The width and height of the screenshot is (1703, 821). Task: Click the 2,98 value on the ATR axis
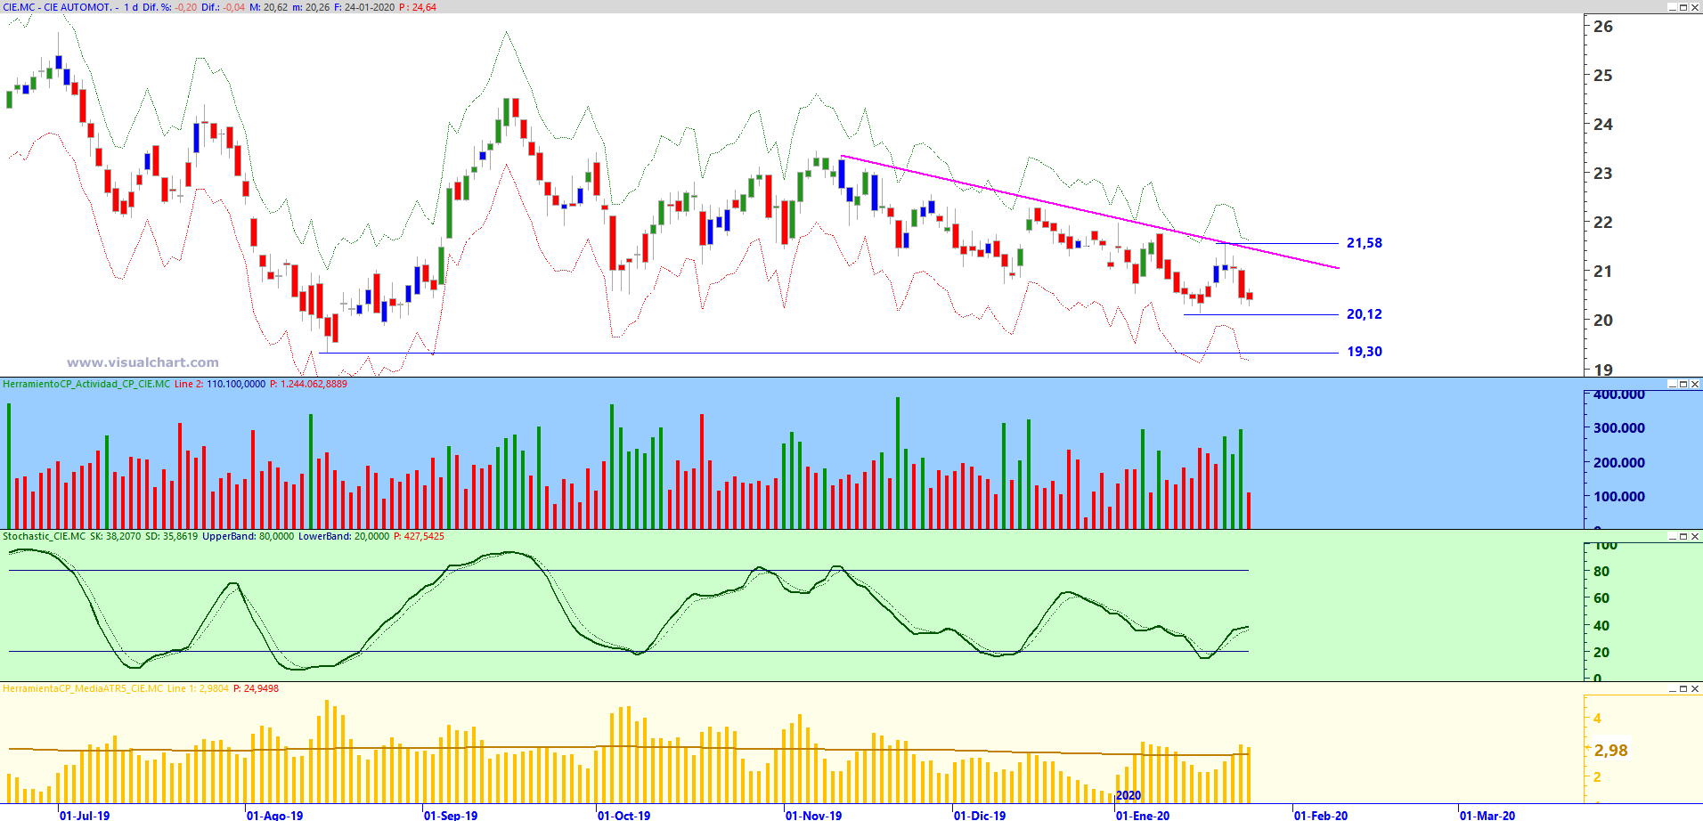coord(1611,751)
